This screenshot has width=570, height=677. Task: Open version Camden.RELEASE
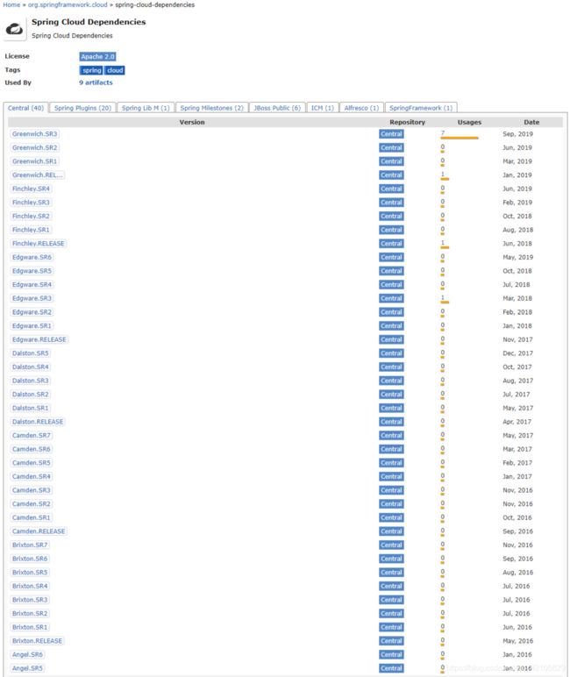[39, 531]
